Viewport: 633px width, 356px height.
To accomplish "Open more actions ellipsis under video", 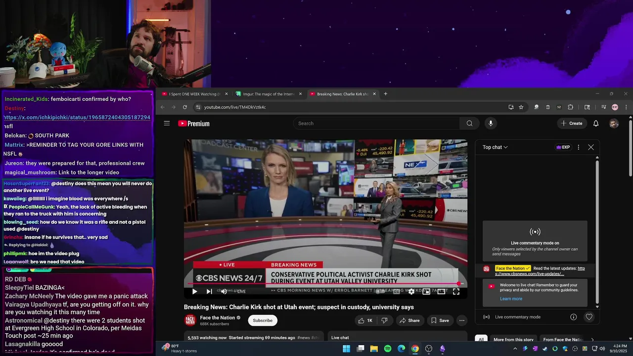I will click(462, 320).
